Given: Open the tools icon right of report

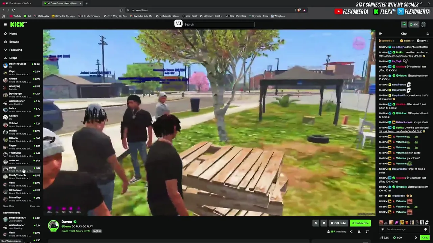Looking at the screenshot, I should click(x=367, y=232).
